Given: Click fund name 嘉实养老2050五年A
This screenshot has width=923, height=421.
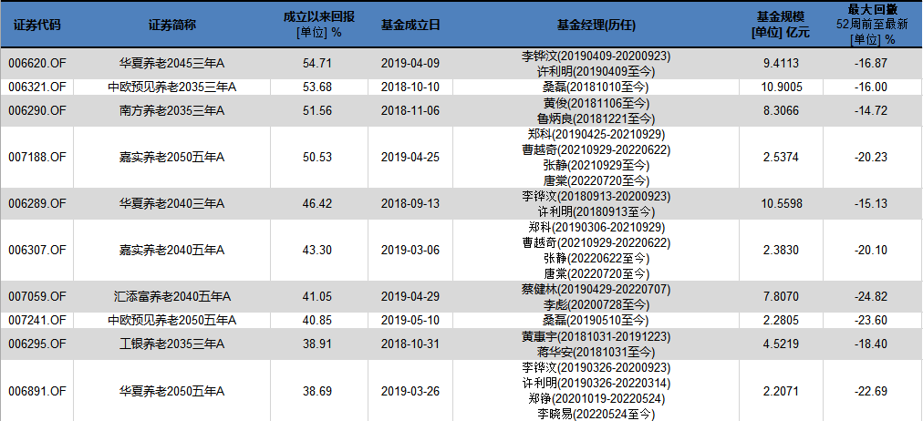Looking at the screenshot, I should pos(171,157).
